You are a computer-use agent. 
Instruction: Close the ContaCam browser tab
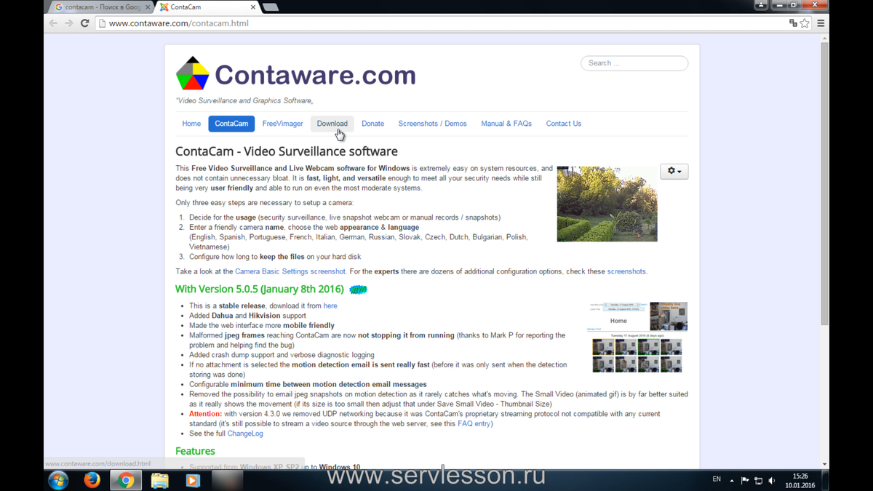(x=253, y=7)
